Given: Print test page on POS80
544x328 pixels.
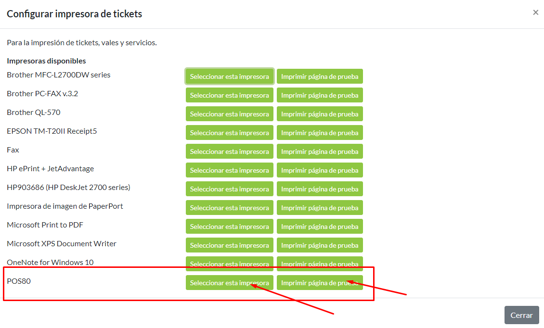Looking at the screenshot, I should [320, 283].
